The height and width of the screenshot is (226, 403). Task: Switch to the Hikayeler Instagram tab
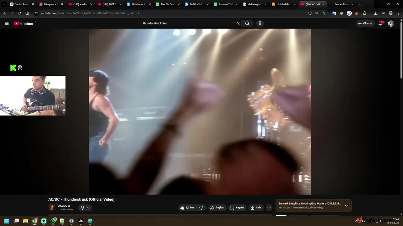tap(51, 4)
